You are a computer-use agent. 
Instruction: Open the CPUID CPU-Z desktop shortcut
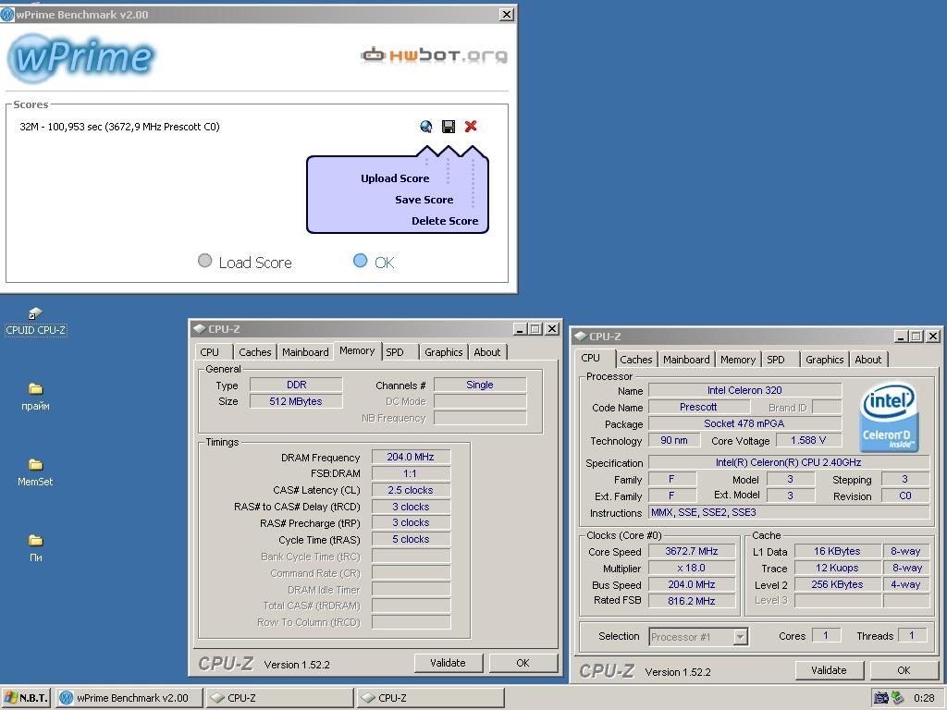35,321
